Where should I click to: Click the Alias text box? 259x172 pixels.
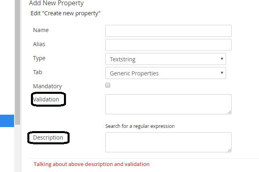pyautogui.click(x=168, y=45)
